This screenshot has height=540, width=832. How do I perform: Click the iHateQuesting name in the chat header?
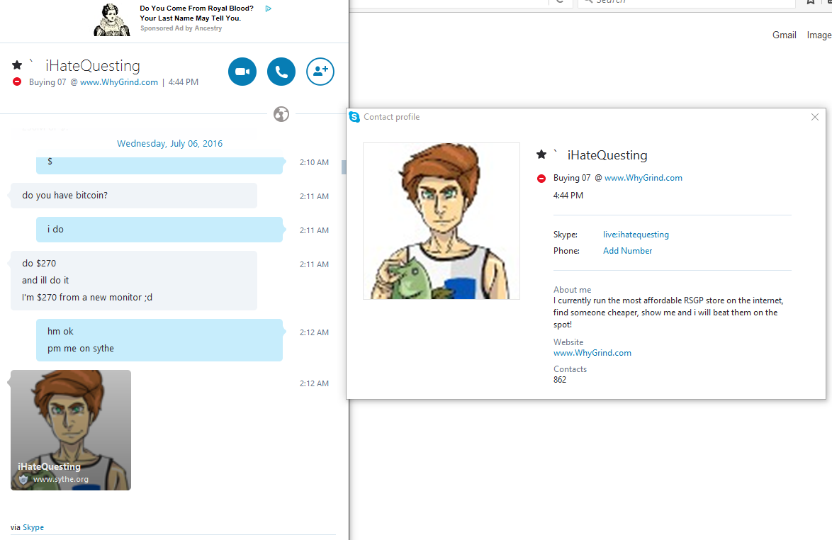pos(93,66)
